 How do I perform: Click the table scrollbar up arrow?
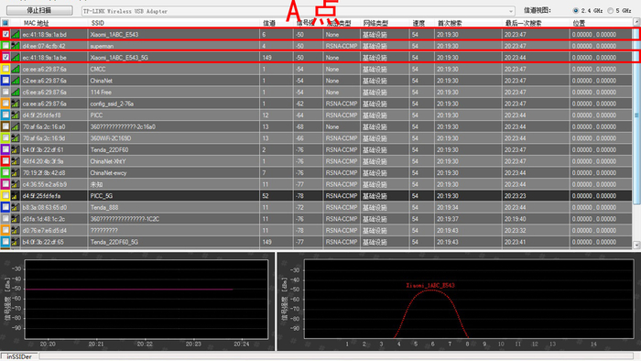(x=636, y=22)
